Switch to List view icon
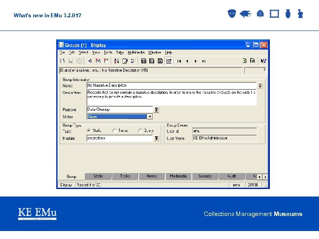The image size is (319, 239). [x=144, y=61]
